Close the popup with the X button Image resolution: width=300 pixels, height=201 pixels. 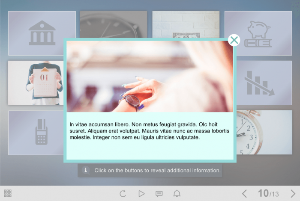pyautogui.click(x=234, y=40)
